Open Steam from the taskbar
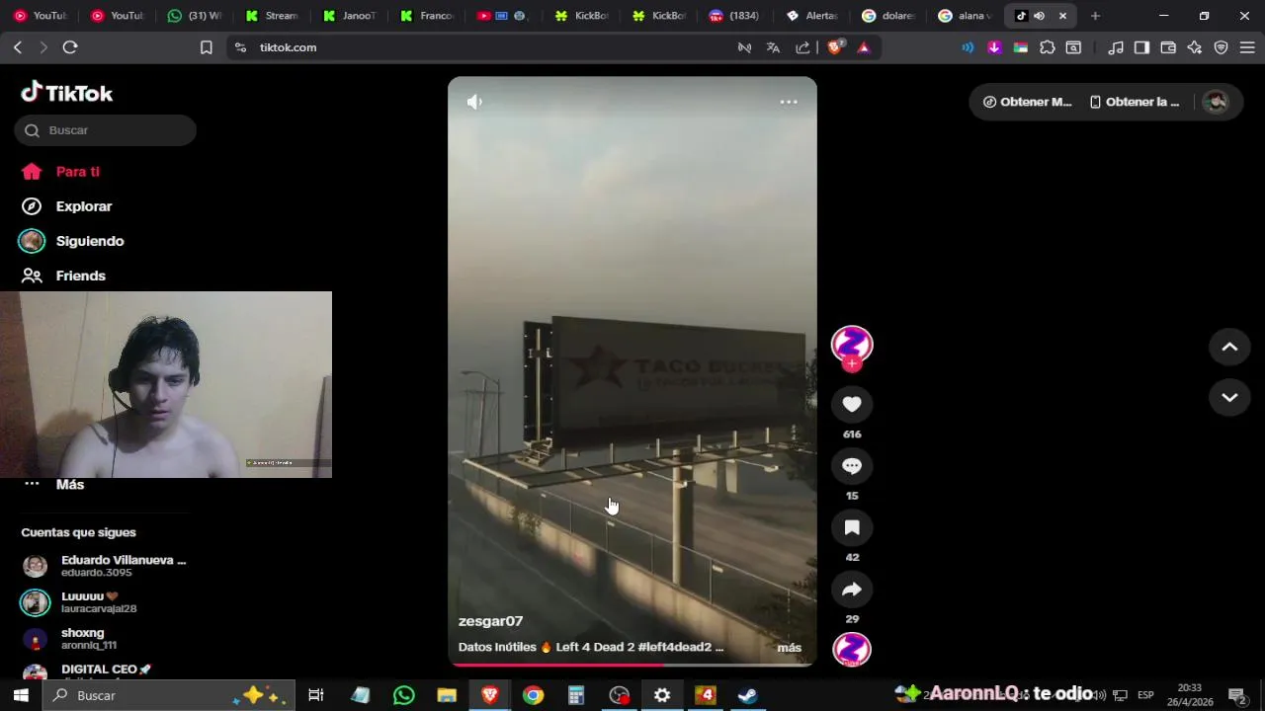The width and height of the screenshot is (1265, 711). click(748, 695)
